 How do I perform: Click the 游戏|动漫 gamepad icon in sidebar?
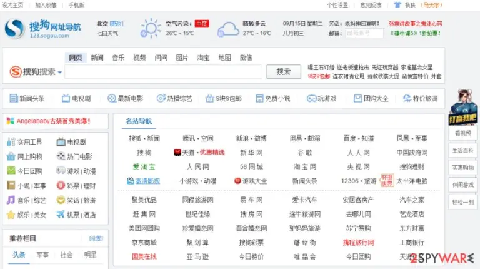click(61, 170)
